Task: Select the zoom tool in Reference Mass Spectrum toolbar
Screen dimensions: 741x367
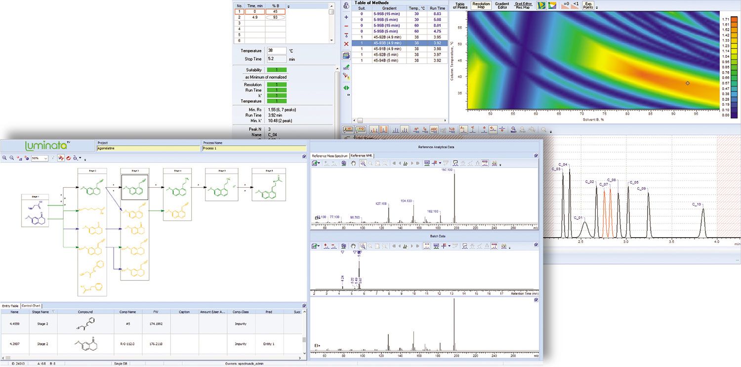Action: [362, 163]
